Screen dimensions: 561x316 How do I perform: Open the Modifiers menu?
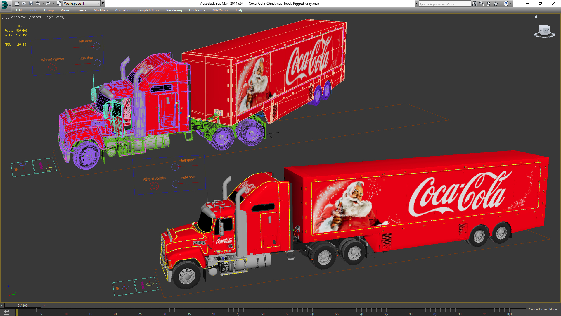click(x=101, y=10)
